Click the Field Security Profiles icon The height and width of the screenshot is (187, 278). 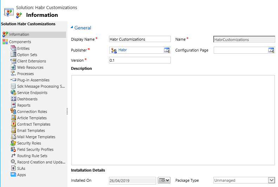coord(13,149)
